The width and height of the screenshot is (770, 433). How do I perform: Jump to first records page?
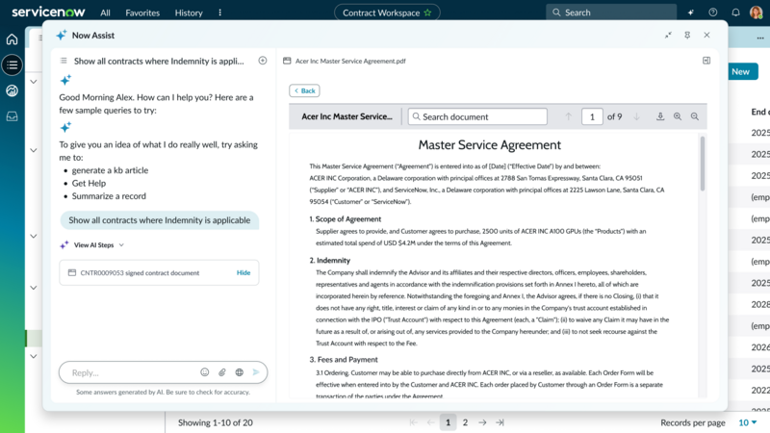(x=414, y=422)
